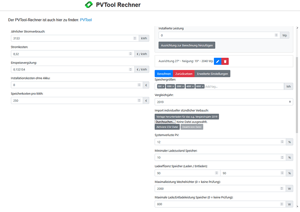Click the stepper in Jährlicher Stromverbrauch field
Viewport: 300px width, 212px height.
coord(135,38)
